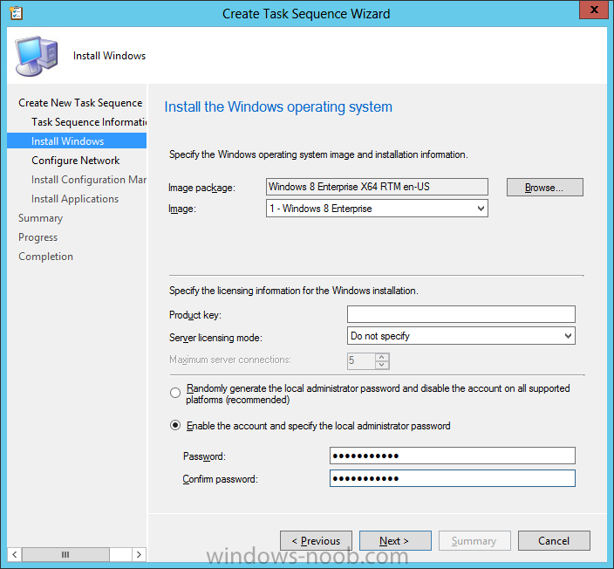The width and height of the screenshot is (614, 569).
Task: Click 'Image package:' label
Action: point(201,188)
